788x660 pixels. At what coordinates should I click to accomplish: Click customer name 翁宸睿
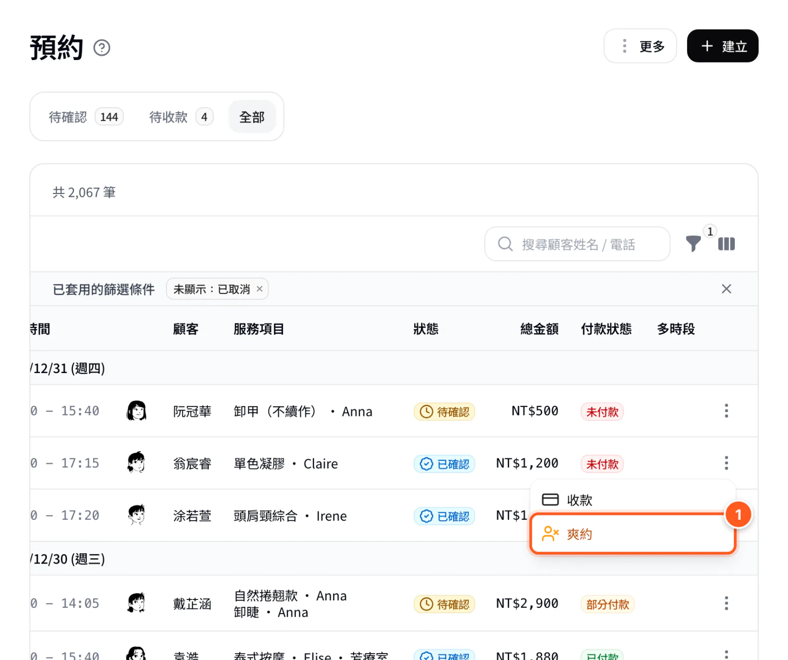pos(192,464)
